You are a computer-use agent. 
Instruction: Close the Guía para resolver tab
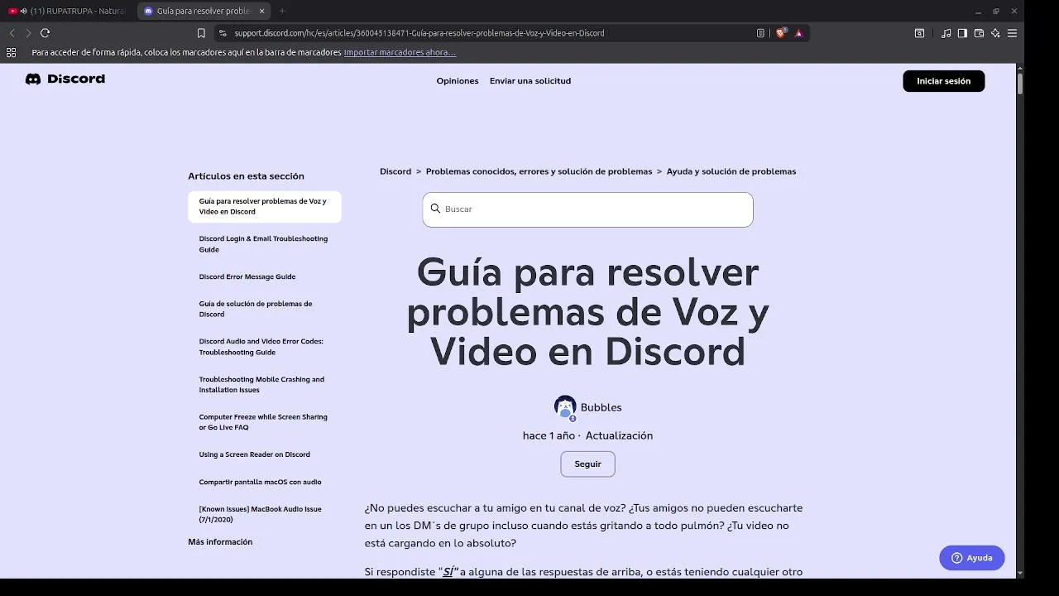point(262,11)
